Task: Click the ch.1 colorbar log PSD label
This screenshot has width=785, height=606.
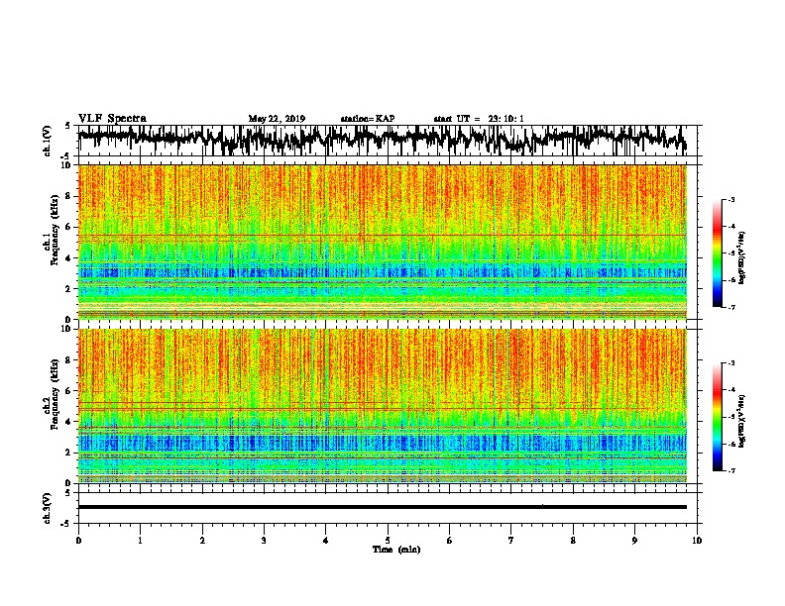Action: [x=742, y=257]
